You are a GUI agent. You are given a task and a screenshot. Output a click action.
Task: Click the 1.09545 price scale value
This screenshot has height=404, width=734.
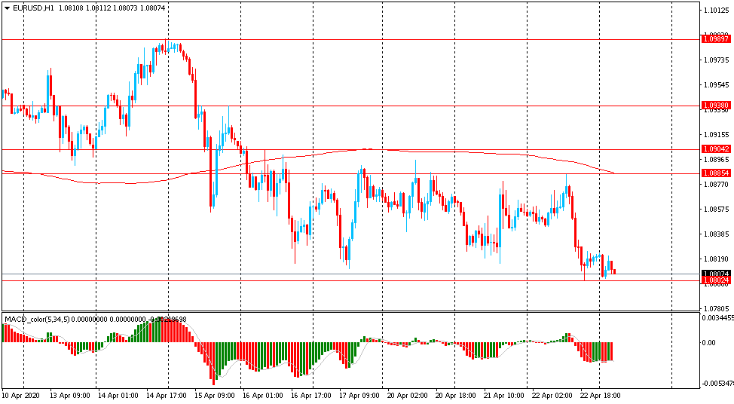pos(716,84)
